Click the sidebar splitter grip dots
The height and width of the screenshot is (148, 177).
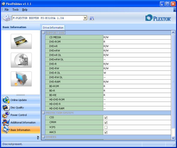point(21,95)
